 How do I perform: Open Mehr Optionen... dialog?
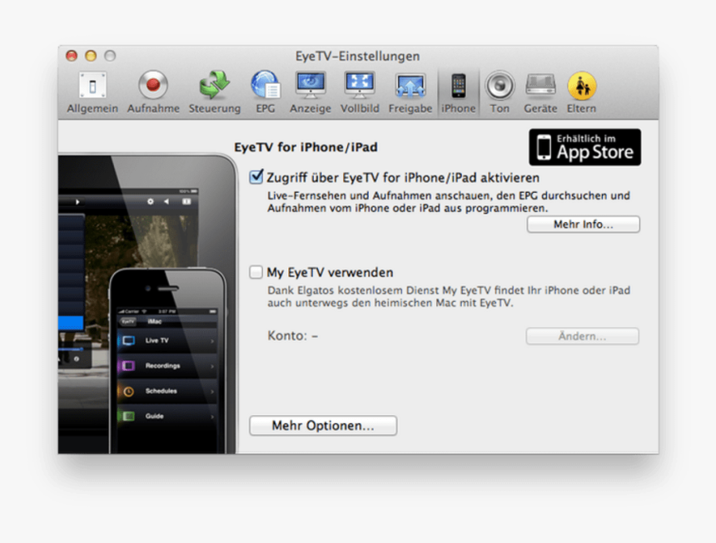tap(323, 426)
